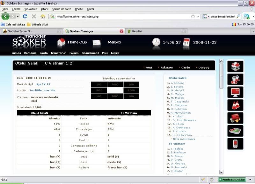Viewport: 255px width, 184px height.
Task: Open the Transferuri navigation menu
Action: click(58, 53)
